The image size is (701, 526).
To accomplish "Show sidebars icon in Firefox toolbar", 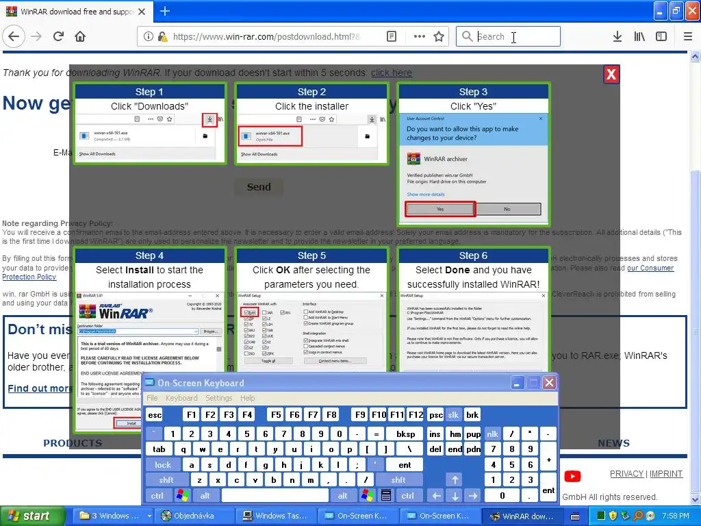I will point(661,37).
